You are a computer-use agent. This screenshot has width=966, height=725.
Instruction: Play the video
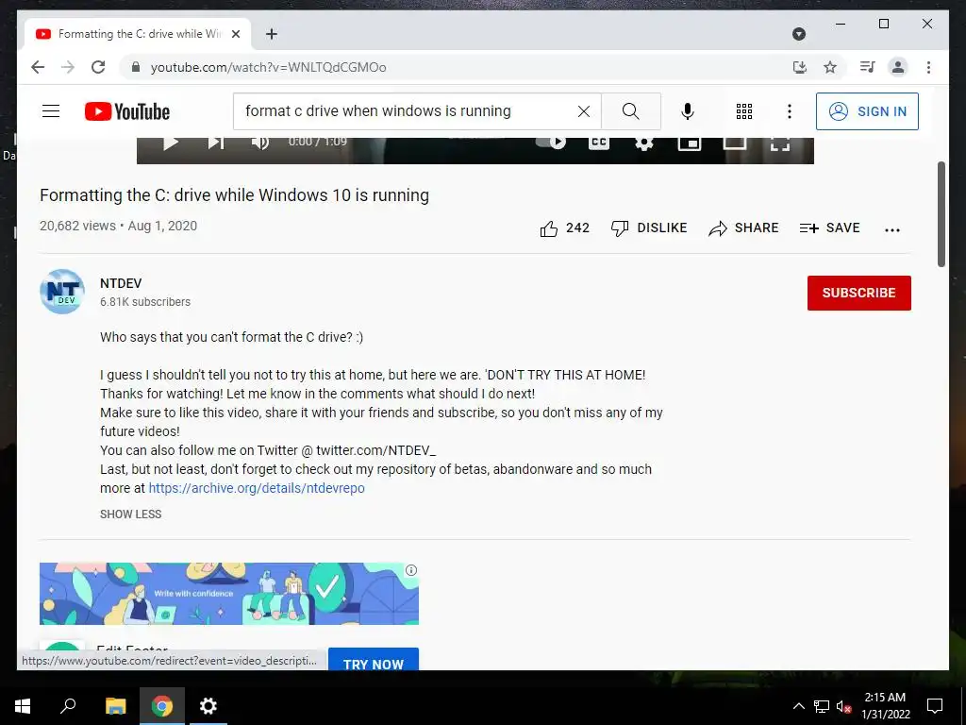click(x=170, y=143)
